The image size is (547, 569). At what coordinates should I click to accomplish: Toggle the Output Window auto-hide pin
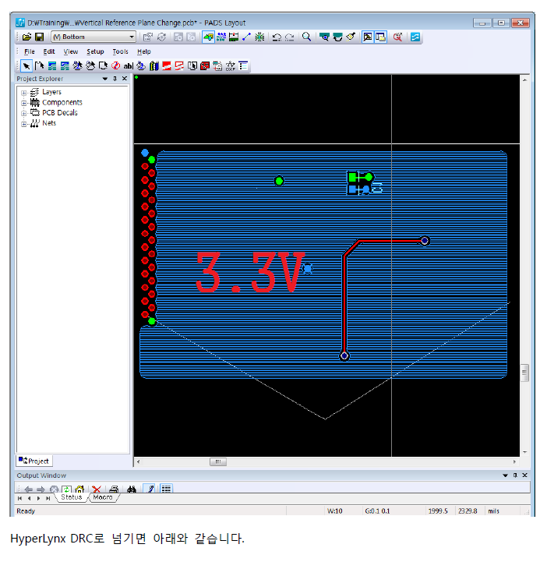click(x=514, y=475)
